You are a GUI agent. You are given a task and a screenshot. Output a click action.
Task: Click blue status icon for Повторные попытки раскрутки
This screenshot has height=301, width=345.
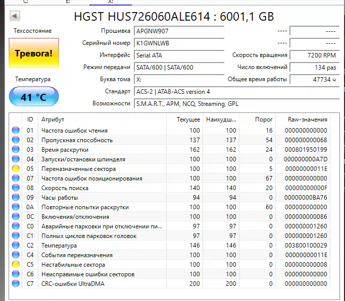coord(16,207)
